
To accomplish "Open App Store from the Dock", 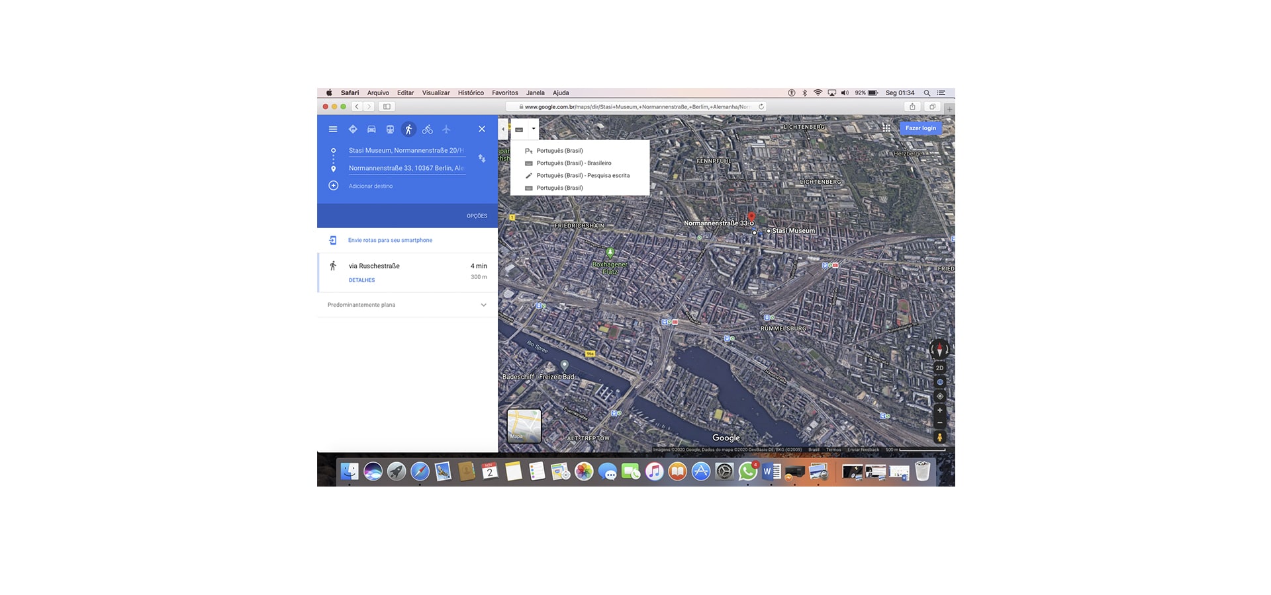I will 701,471.
